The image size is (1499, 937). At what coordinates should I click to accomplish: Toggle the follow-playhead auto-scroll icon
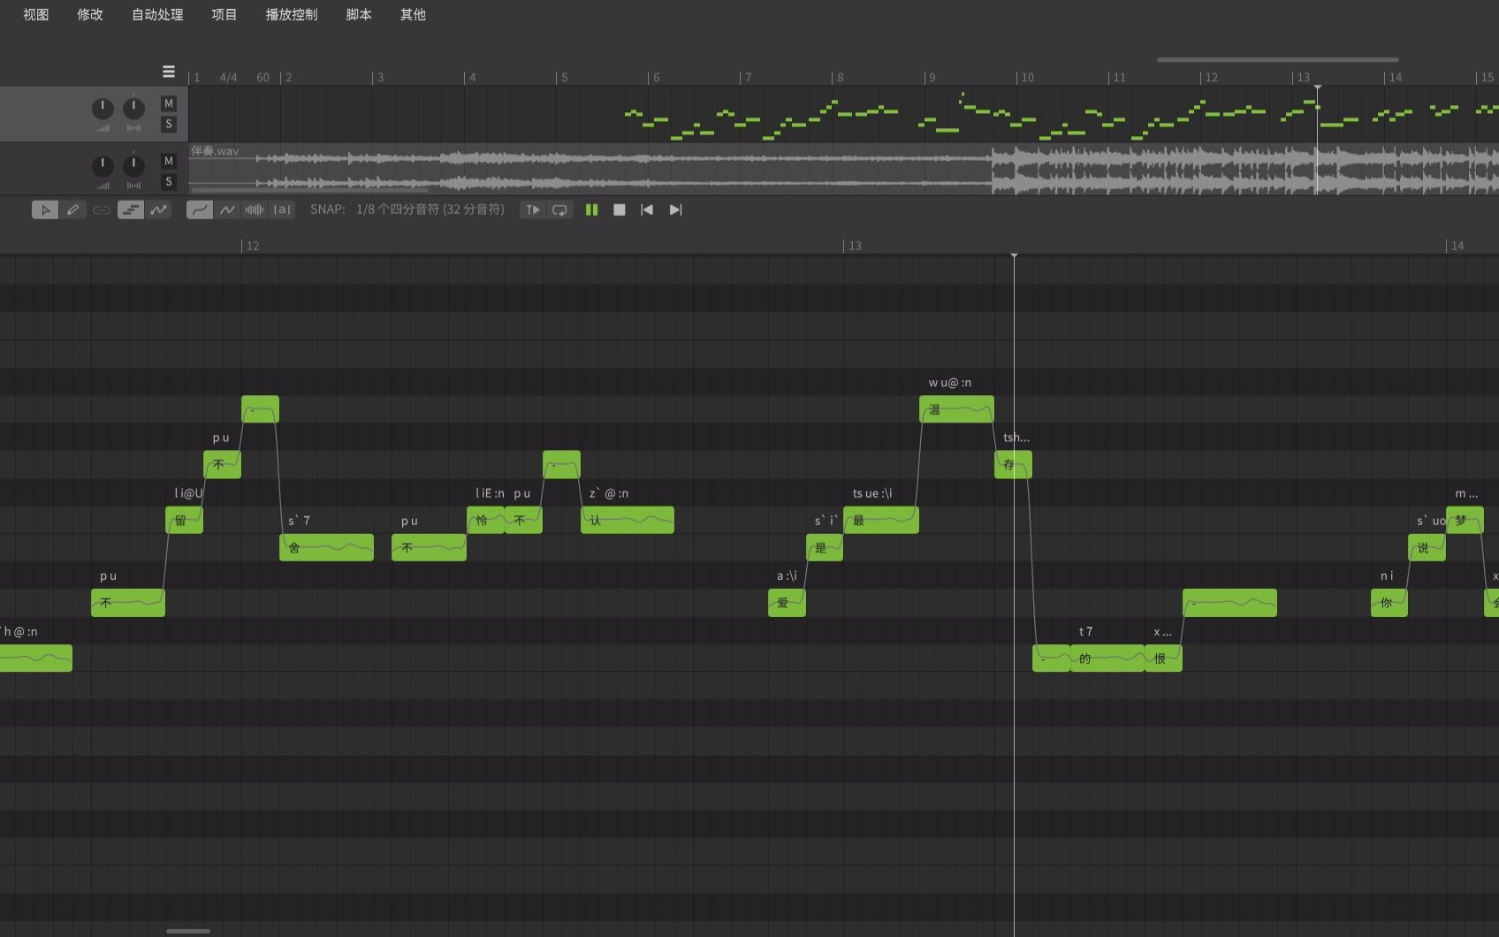[x=532, y=209]
